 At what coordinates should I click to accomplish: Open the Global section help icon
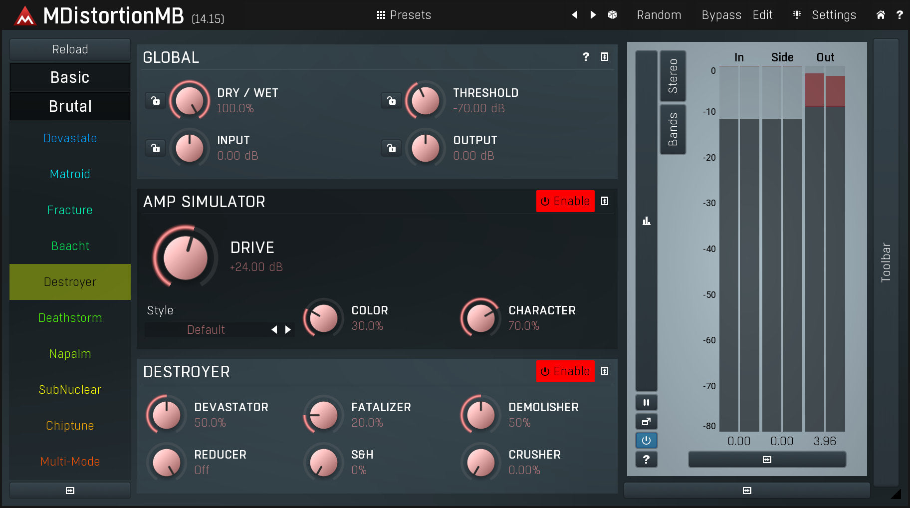(x=586, y=57)
